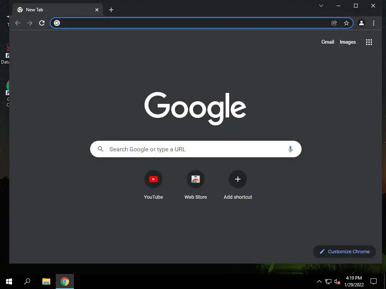Open Chrome's three-dot menu
Viewport: 386px width, 289px height.
point(374,23)
